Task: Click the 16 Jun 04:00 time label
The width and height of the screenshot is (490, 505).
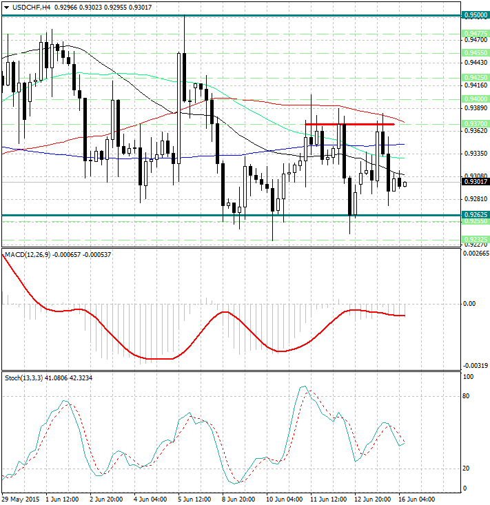Action: [417, 499]
